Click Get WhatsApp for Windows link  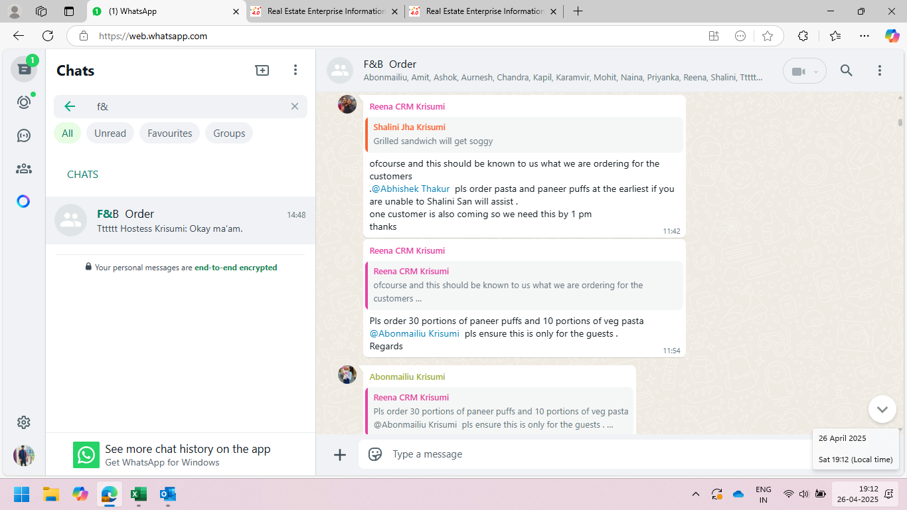click(162, 462)
